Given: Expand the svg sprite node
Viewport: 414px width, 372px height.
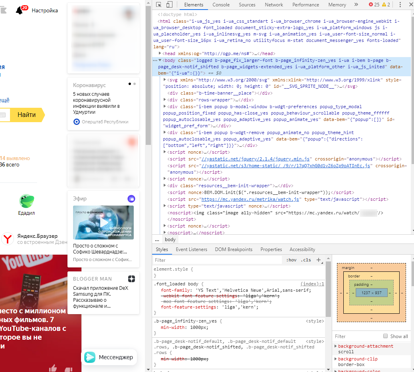Looking at the screenshot, I should 164,79.
